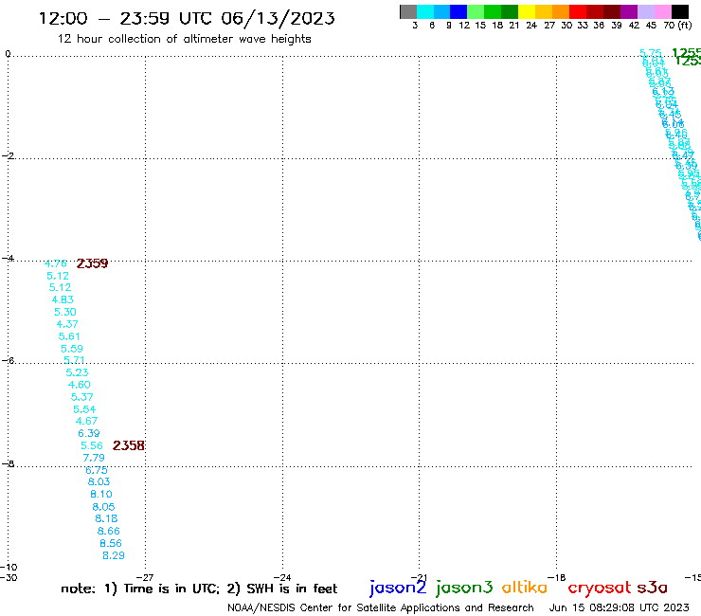
Task: Click the wave height value '8.56'
Action: [111, 543]
